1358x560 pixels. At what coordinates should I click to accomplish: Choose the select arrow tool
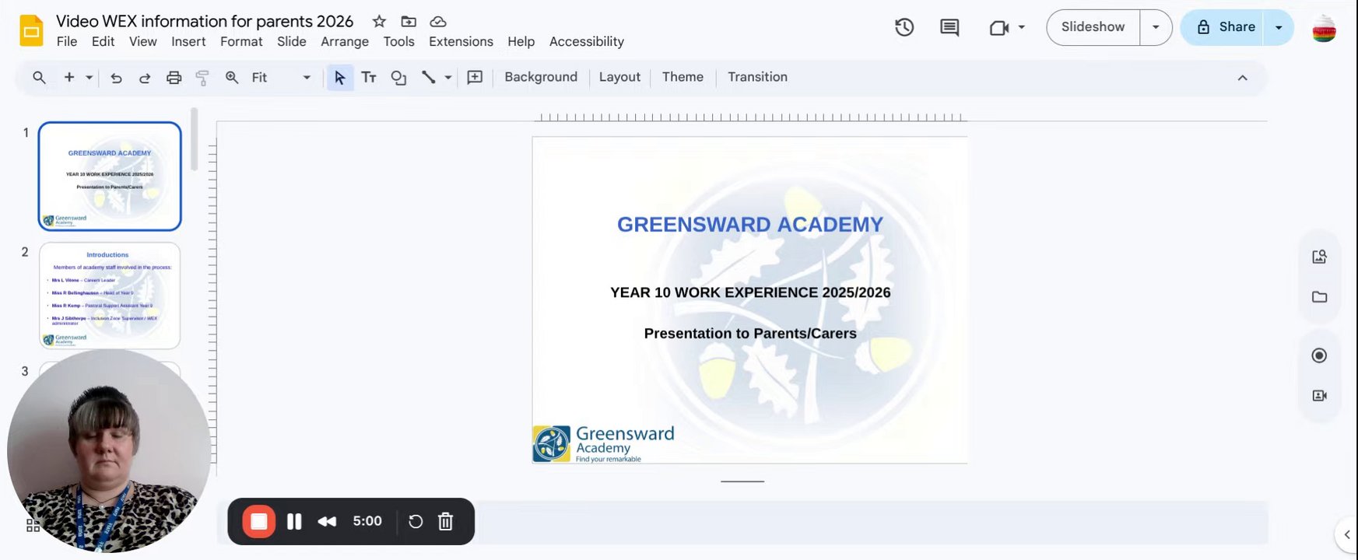(x=340, y=77)
